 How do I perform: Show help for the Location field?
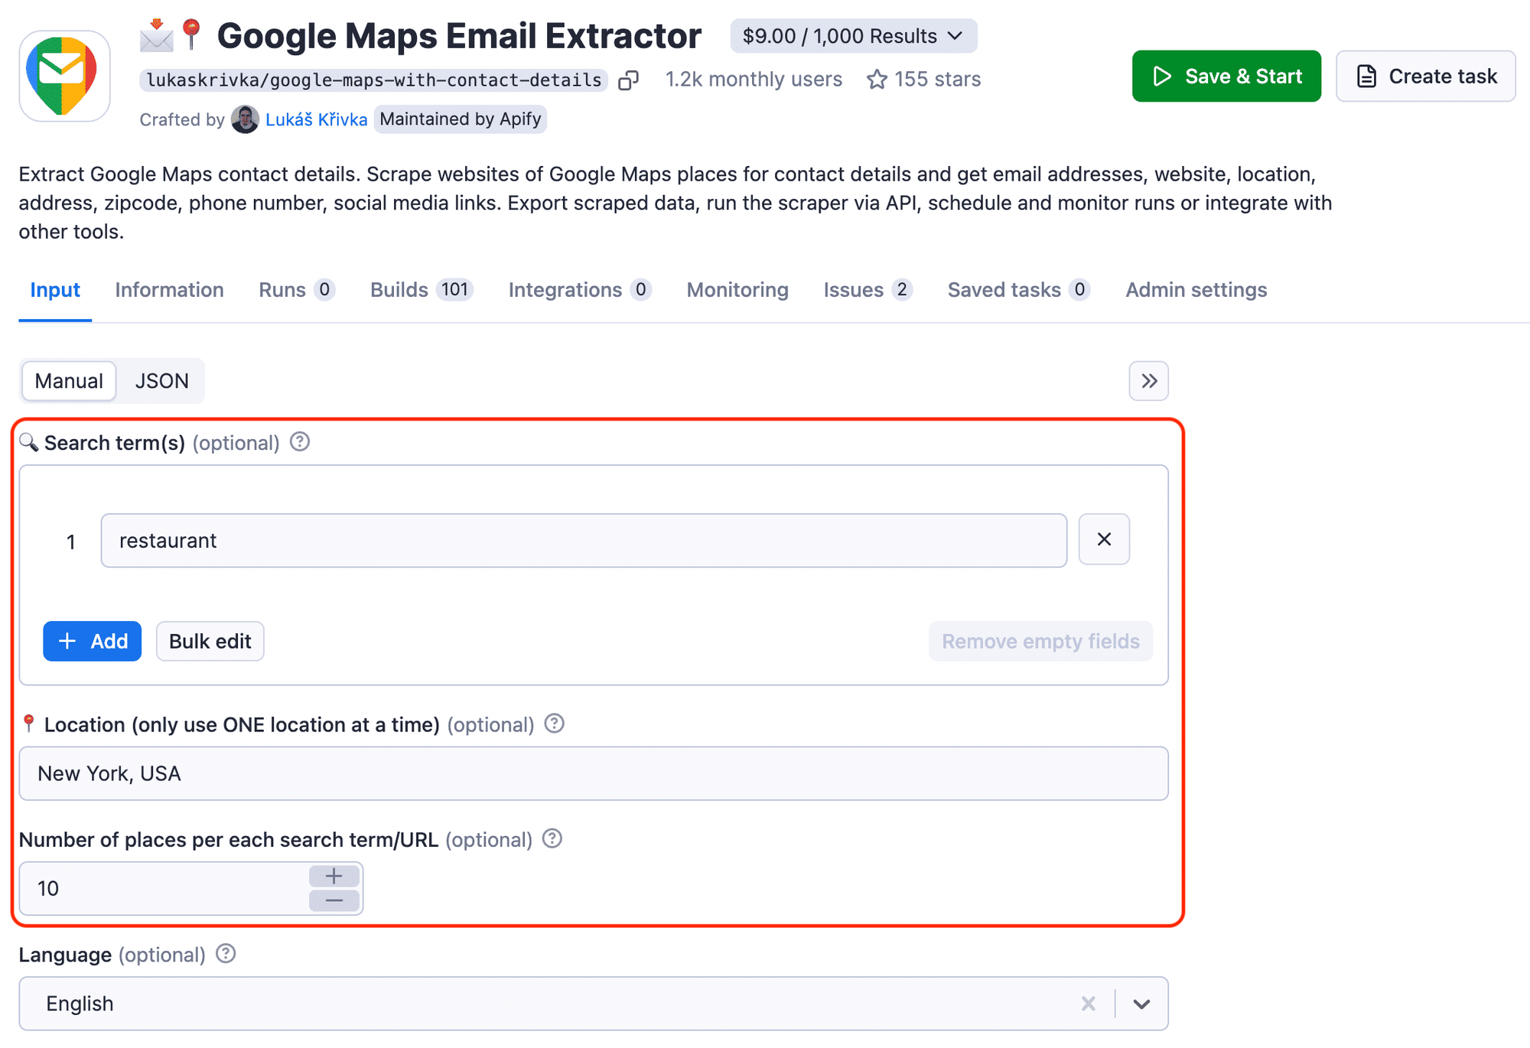pos(555,724)
